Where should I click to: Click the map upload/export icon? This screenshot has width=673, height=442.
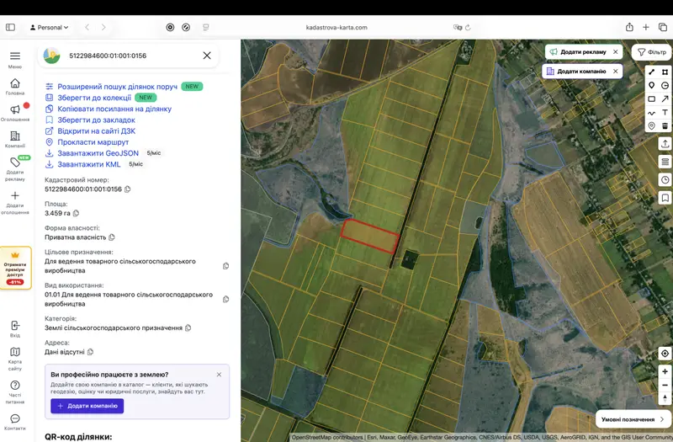[x=665, y=144]
